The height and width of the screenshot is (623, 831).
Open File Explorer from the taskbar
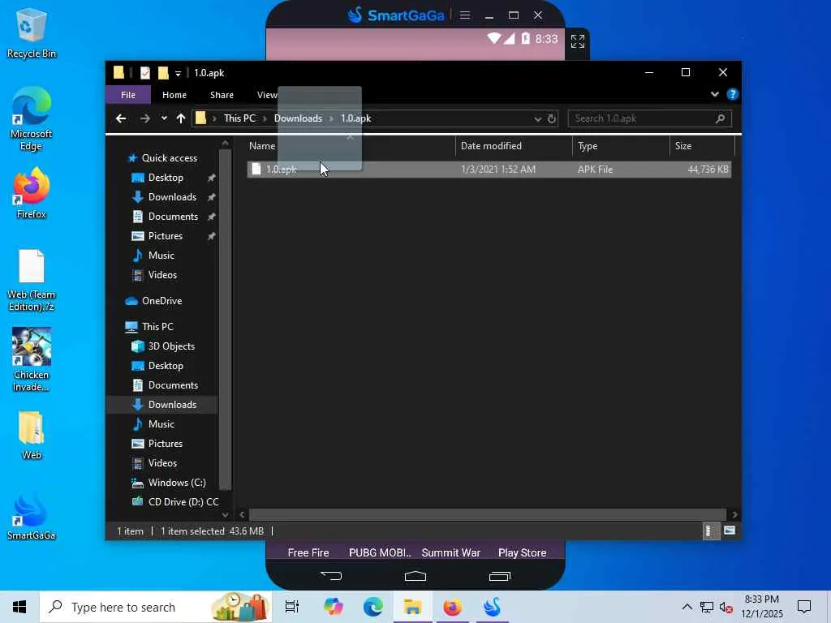click(412, 607)
